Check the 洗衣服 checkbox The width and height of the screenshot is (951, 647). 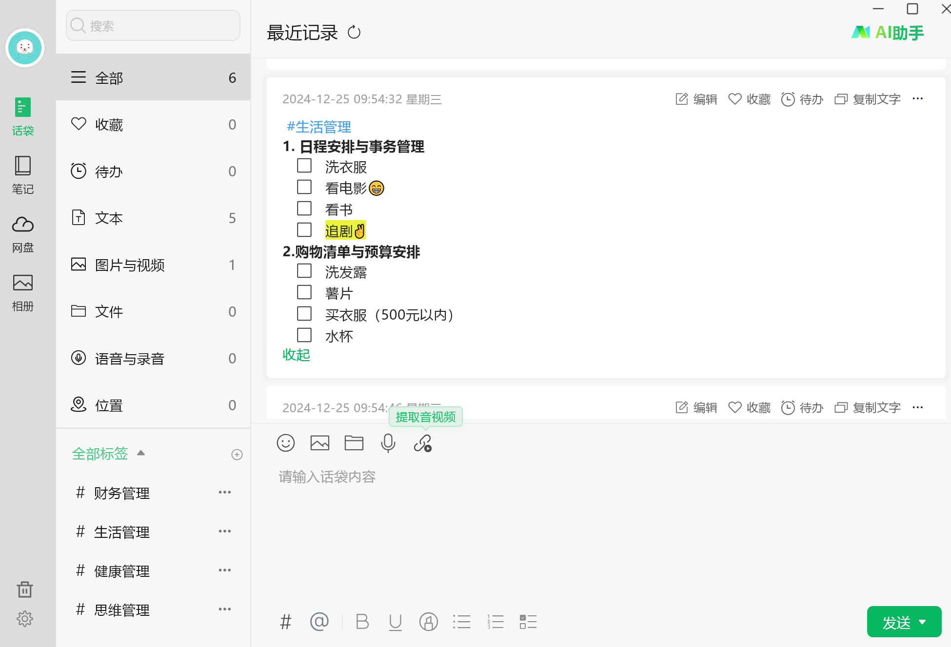pyautogui.click(x=304, y=166)
